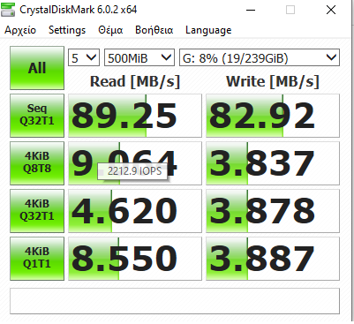Click the 4KiB Q1T1 write result 3.887
Screen dimensions: 354x324
pyautogui.click(x=273, y=259)
